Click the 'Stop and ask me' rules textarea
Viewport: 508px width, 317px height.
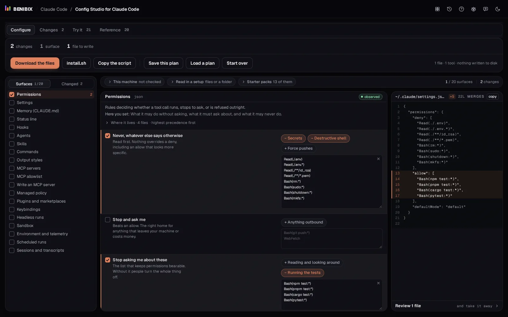pyautogui.click(x=332, y=239)
